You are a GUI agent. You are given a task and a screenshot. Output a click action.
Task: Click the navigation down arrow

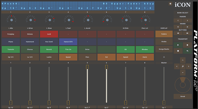pyautogui.click(x=183, y=73)
